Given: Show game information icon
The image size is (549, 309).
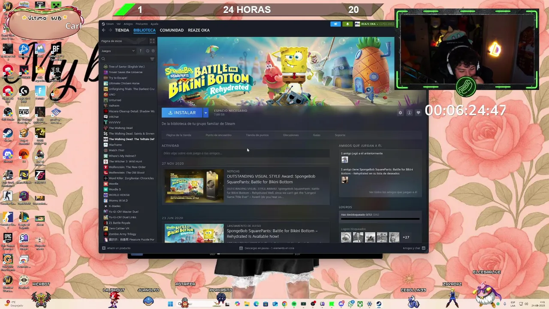Looking at the screenshot, I should click(409, 113).
